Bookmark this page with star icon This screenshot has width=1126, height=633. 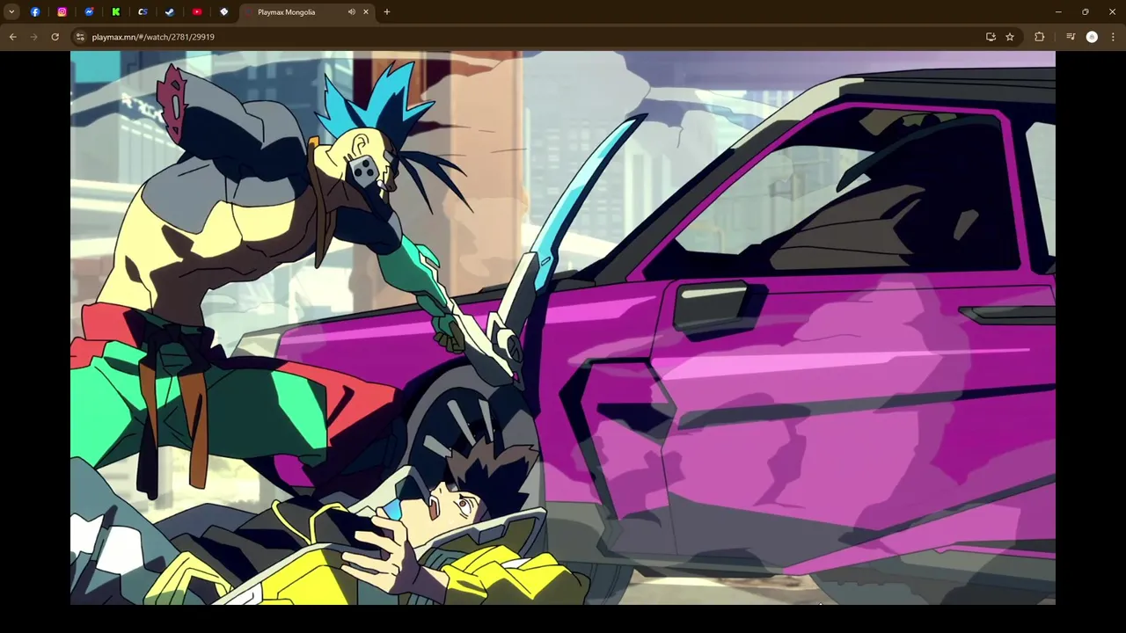(1010, 37)
